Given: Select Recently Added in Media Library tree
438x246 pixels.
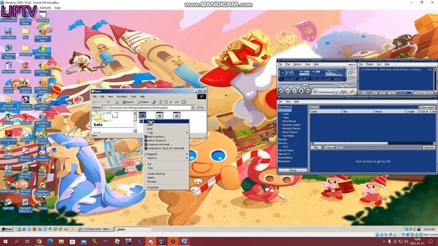Looking at the screenshot, I should 291,125.
